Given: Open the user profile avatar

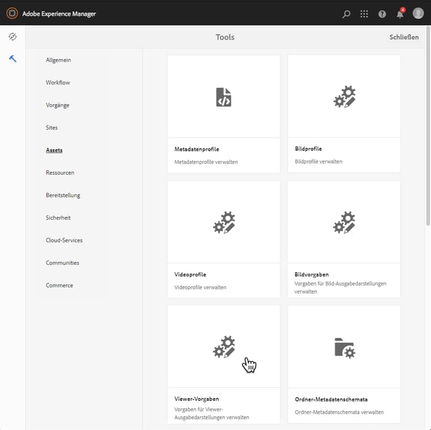Looking at the screenshot, I should tap(418, 13).
